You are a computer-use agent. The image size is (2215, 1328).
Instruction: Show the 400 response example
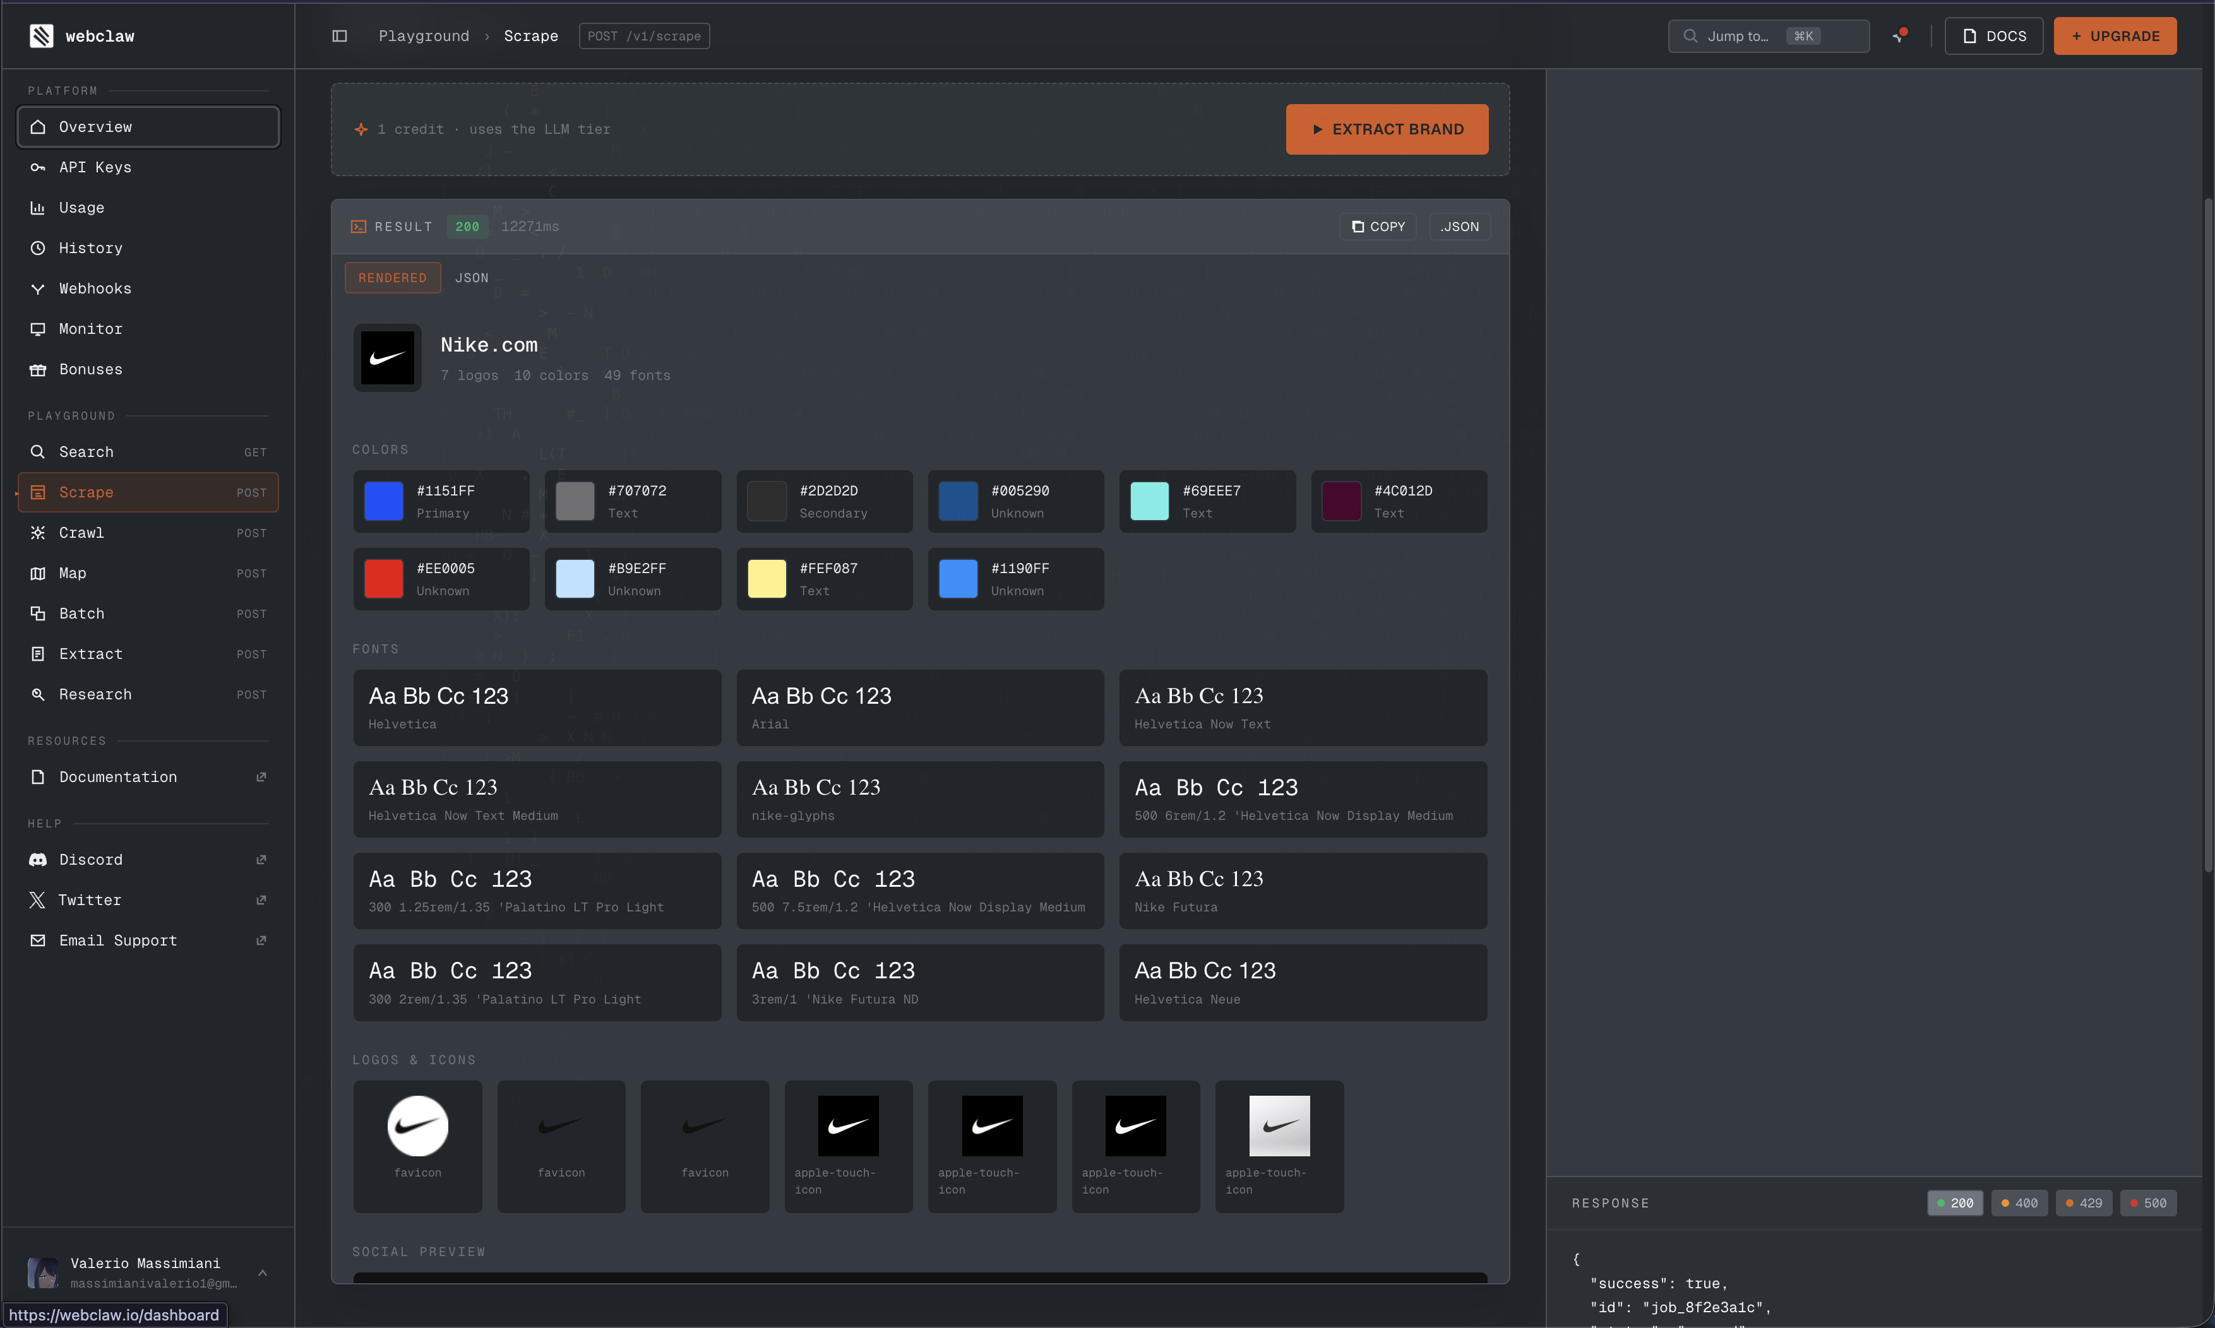pos(2020,1203)
